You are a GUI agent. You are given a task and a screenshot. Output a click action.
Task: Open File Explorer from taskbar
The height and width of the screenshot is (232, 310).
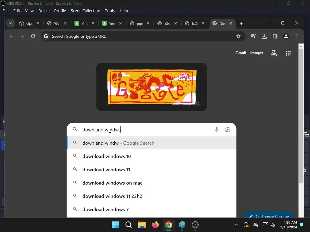pyautogui.click(x=142, y=225)
